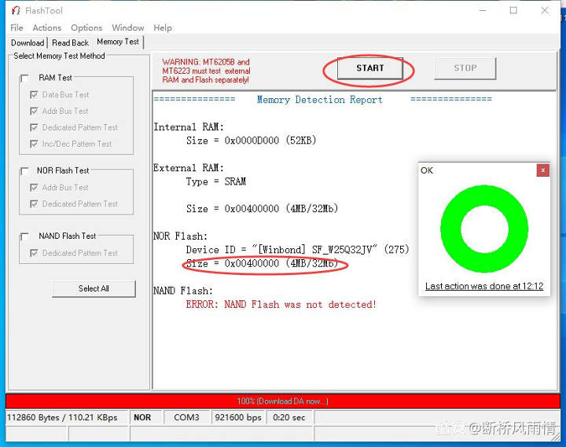Enable the NOR Flash Test checkbox
Image resolution: width=566 pixels, height=447 pixels.
pyautogui.click(x=25, y=170)
